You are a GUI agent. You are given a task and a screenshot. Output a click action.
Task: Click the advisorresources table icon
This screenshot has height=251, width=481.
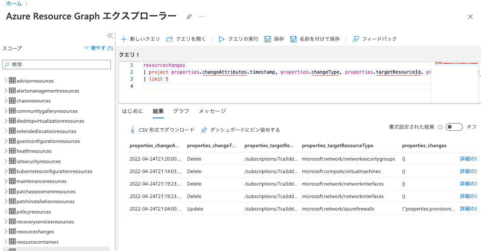(12, 81)
